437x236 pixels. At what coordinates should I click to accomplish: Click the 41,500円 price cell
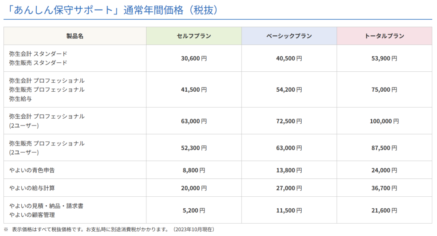(x=194, y=90)
